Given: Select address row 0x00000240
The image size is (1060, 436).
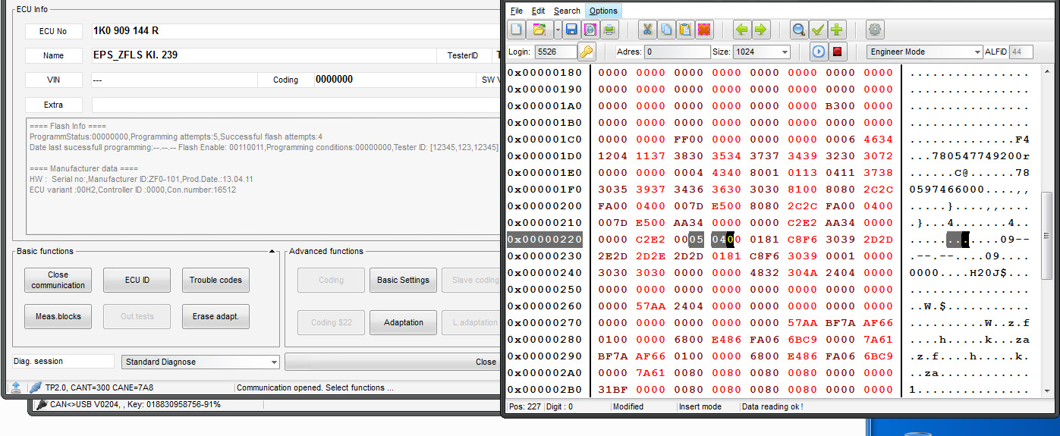Looking at the screenshot, I should tap(545, 273).
